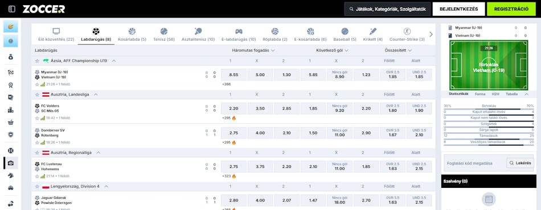Pick the 8.55 odds for Myanmar (U-19)

tap(233, 74)
